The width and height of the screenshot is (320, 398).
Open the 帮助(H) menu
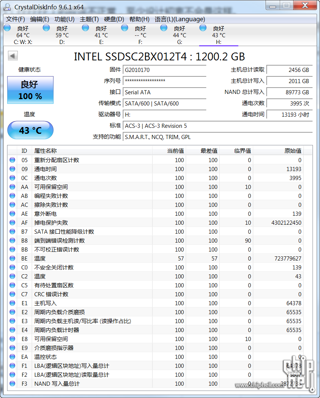(139, 19)
